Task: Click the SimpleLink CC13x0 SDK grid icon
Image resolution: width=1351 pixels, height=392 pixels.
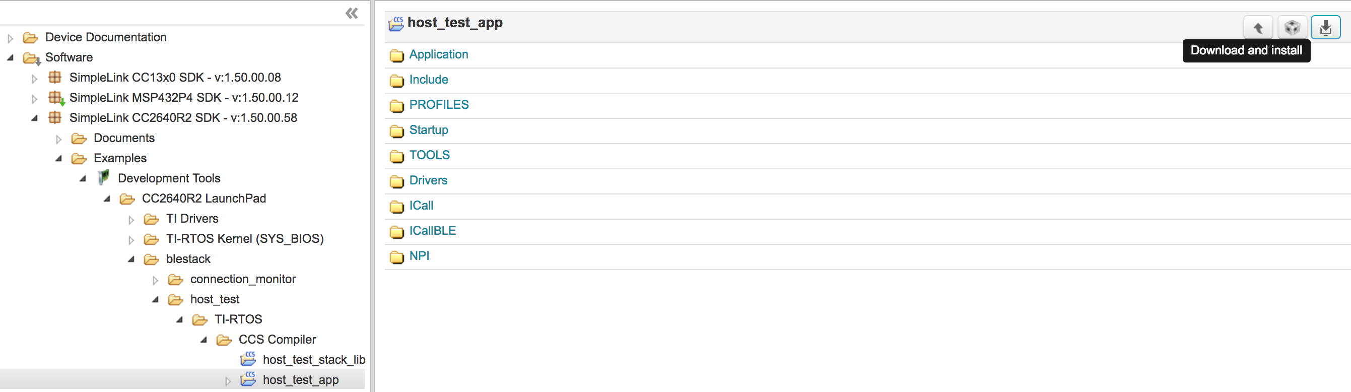Action: point(55,77)
